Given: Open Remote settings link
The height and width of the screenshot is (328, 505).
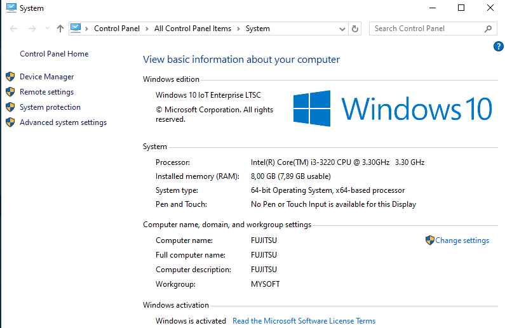Looking at the screenshot, I should click(46, 92).
